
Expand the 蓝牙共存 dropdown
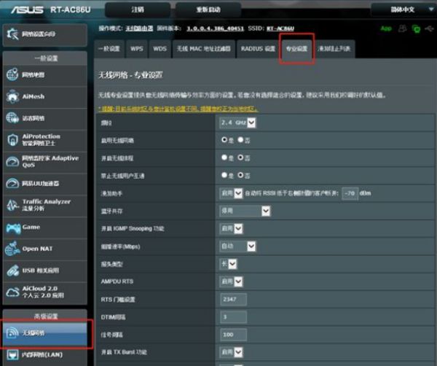245,211
